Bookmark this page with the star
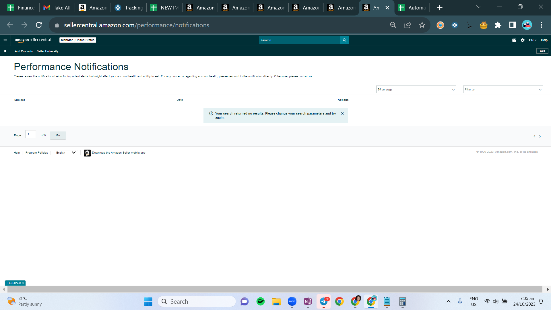Viewport: 551px width, 310px height. (x=422, y=25)
